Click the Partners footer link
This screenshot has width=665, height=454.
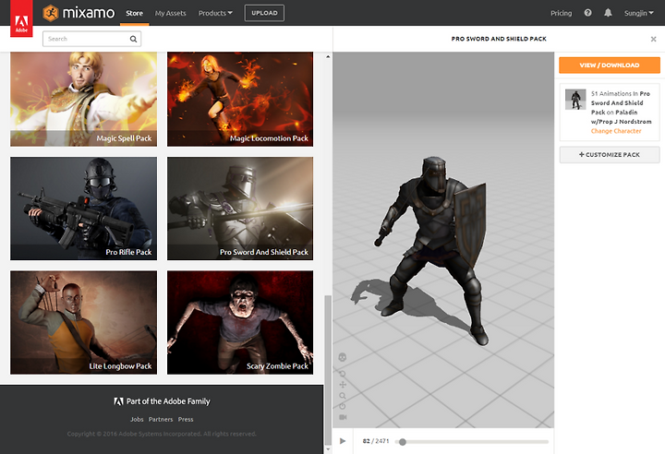click(x=161, y=419)
